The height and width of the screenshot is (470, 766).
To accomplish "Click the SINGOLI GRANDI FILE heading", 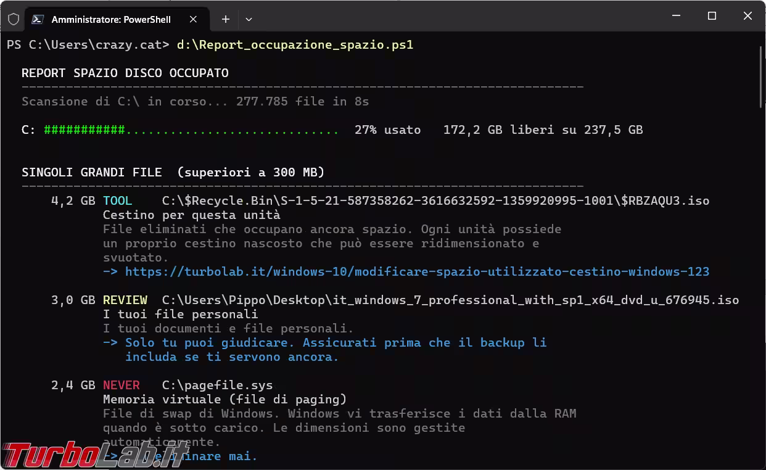I will (x=173, y=172).
